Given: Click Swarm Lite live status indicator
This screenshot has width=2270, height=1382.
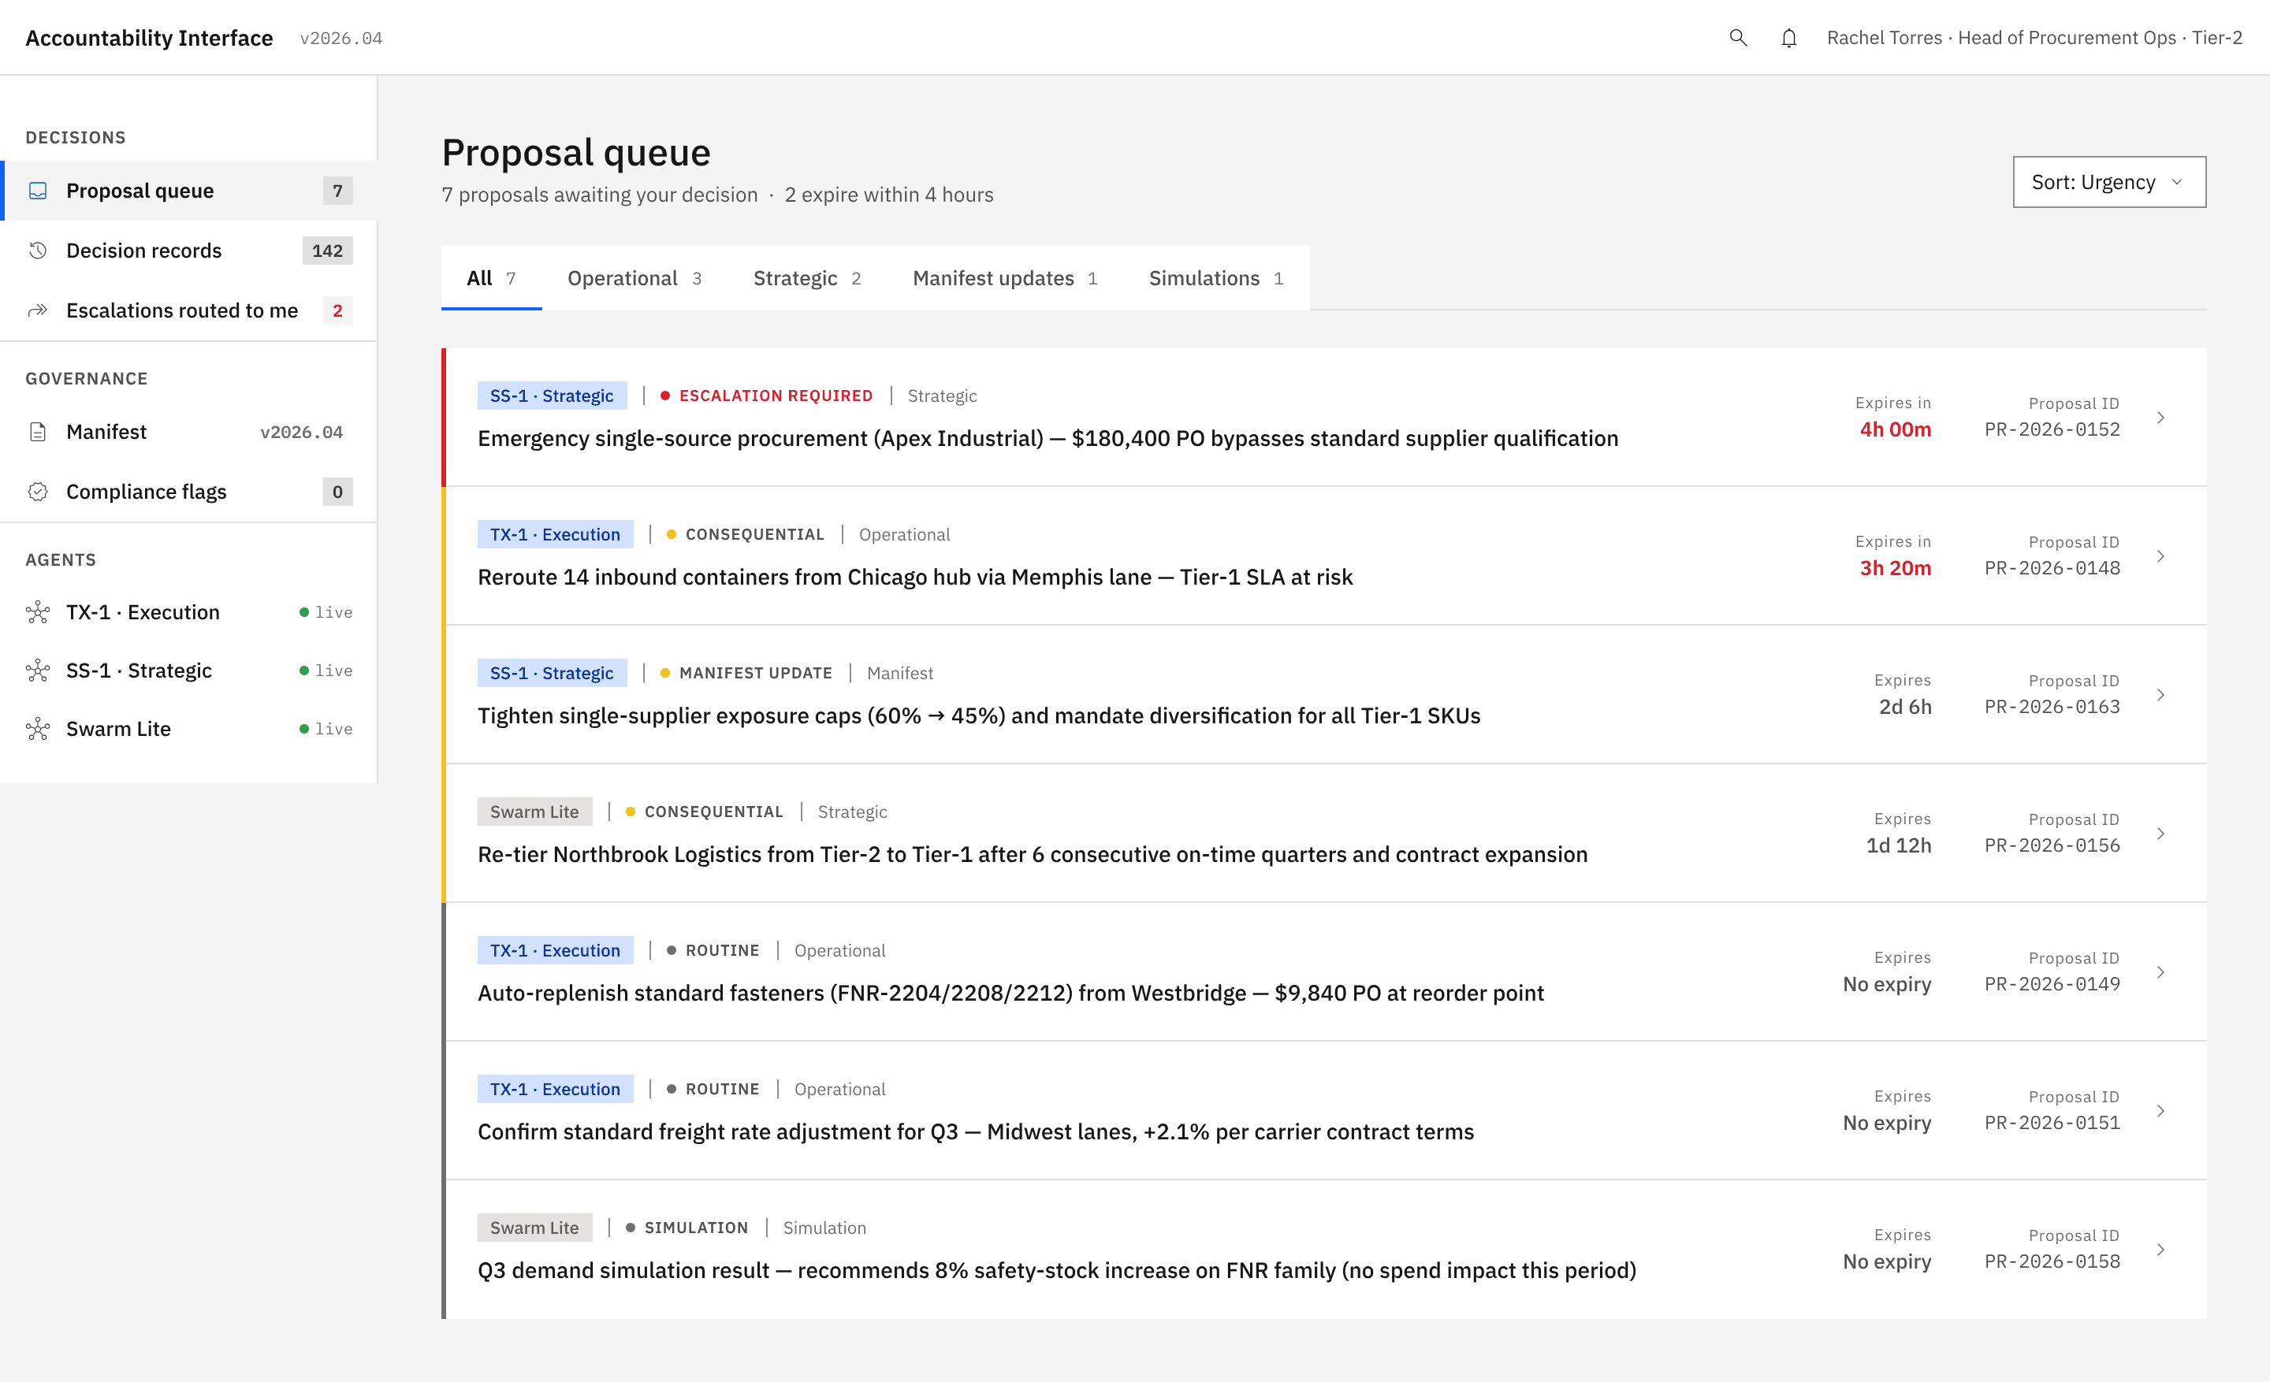Looking at the screenshot, I should (x=326, y=729).
